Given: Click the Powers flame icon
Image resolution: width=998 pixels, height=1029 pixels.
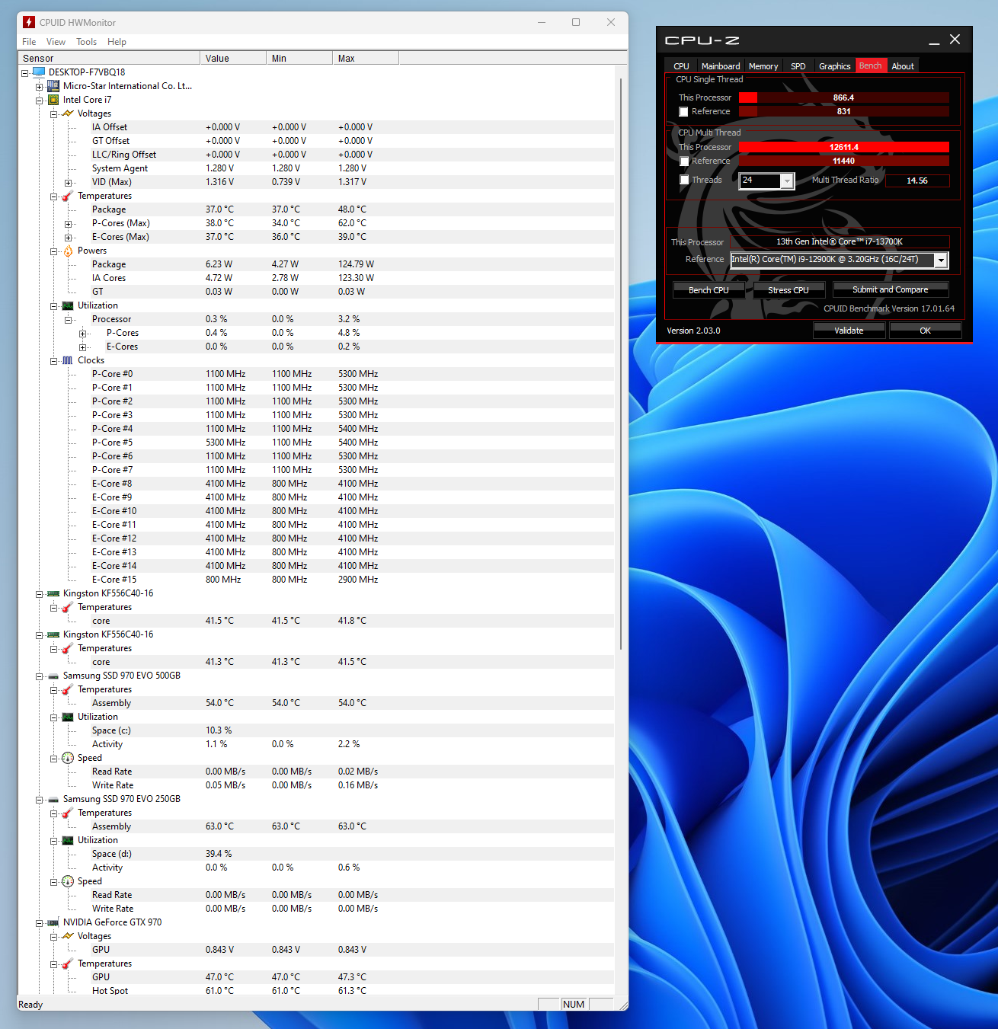Looking at the screenshot, I should 68,251.
